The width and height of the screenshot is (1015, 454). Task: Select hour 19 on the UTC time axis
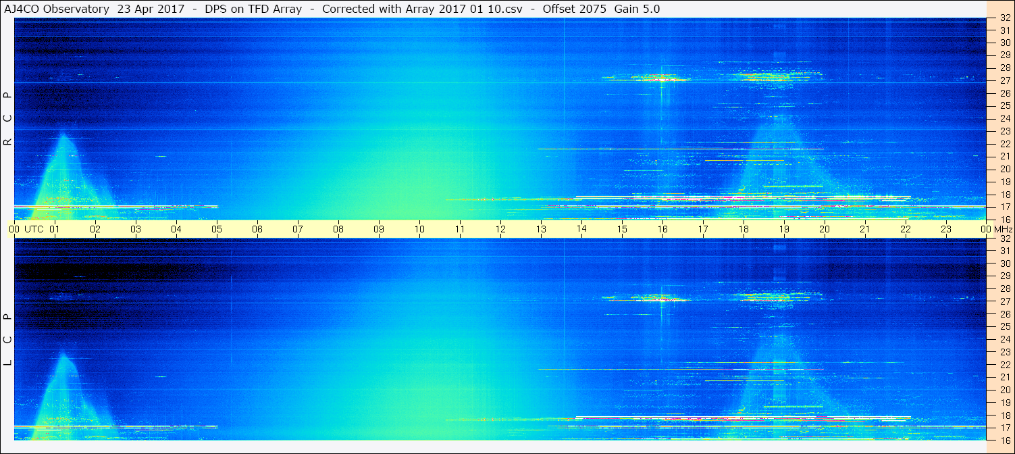[x=784, y=229]
